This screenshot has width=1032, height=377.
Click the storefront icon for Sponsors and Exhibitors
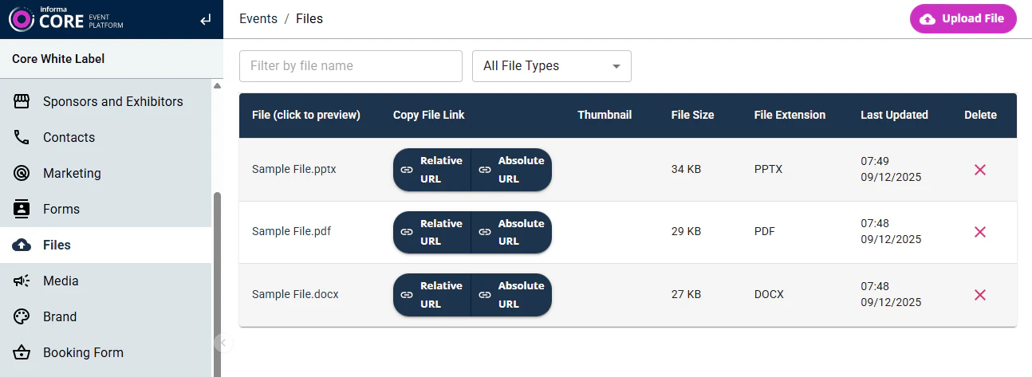[22, 101]
